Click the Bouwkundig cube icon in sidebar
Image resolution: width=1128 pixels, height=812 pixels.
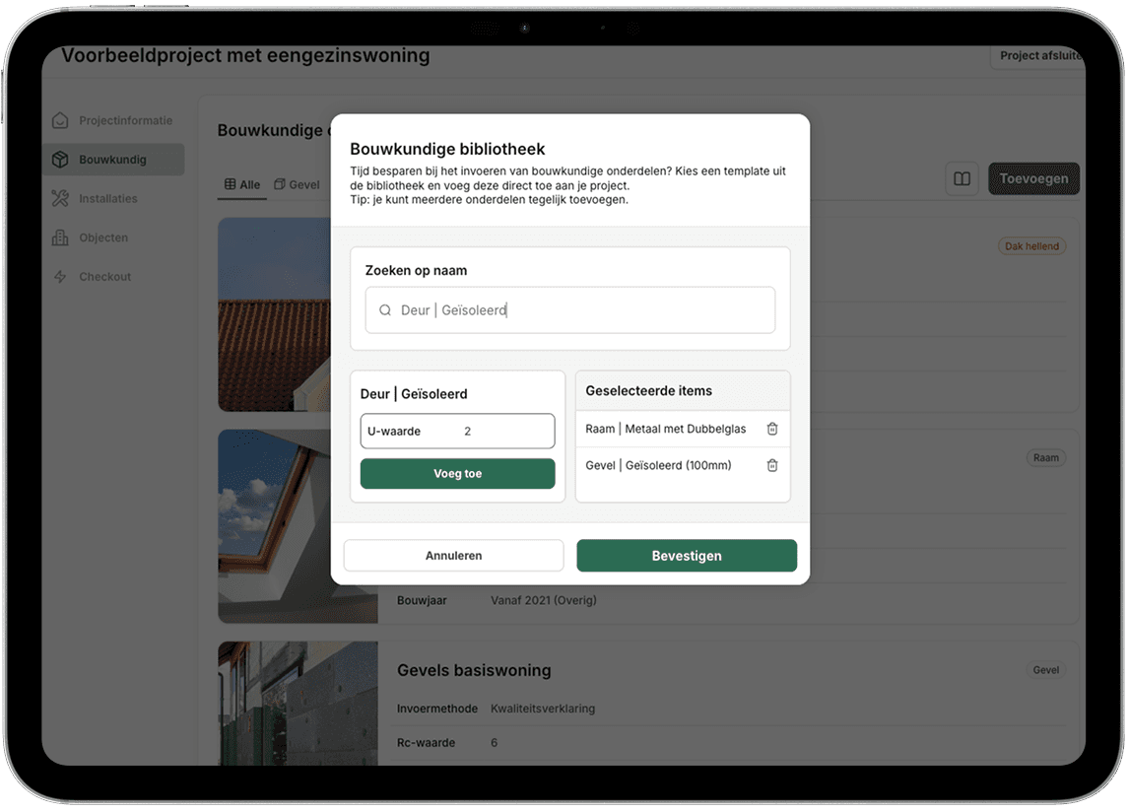[61, 159]
